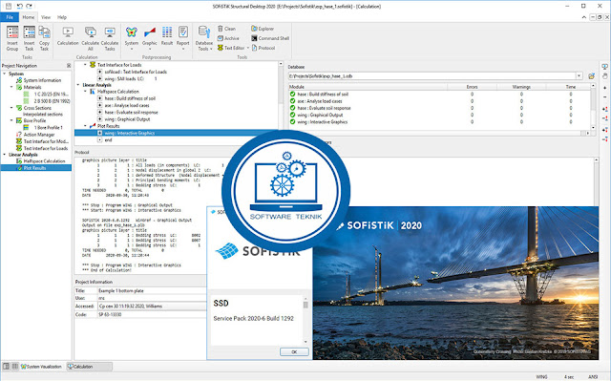Open the database path dropdown
The width and height of the screenshot is (611, 381).
coord(579,76)
